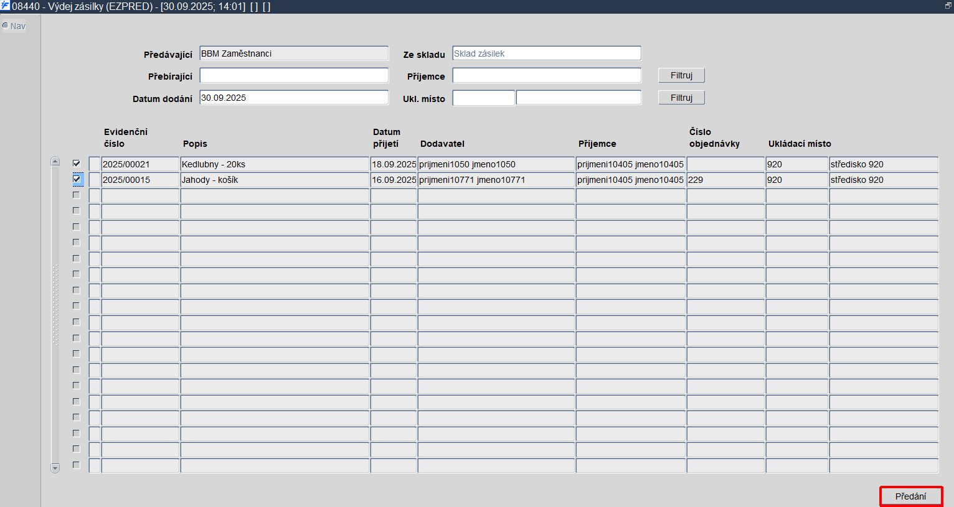The image size is (954, 507).
Task: Confirm handover with the Předání button
Action: point(910,496)
